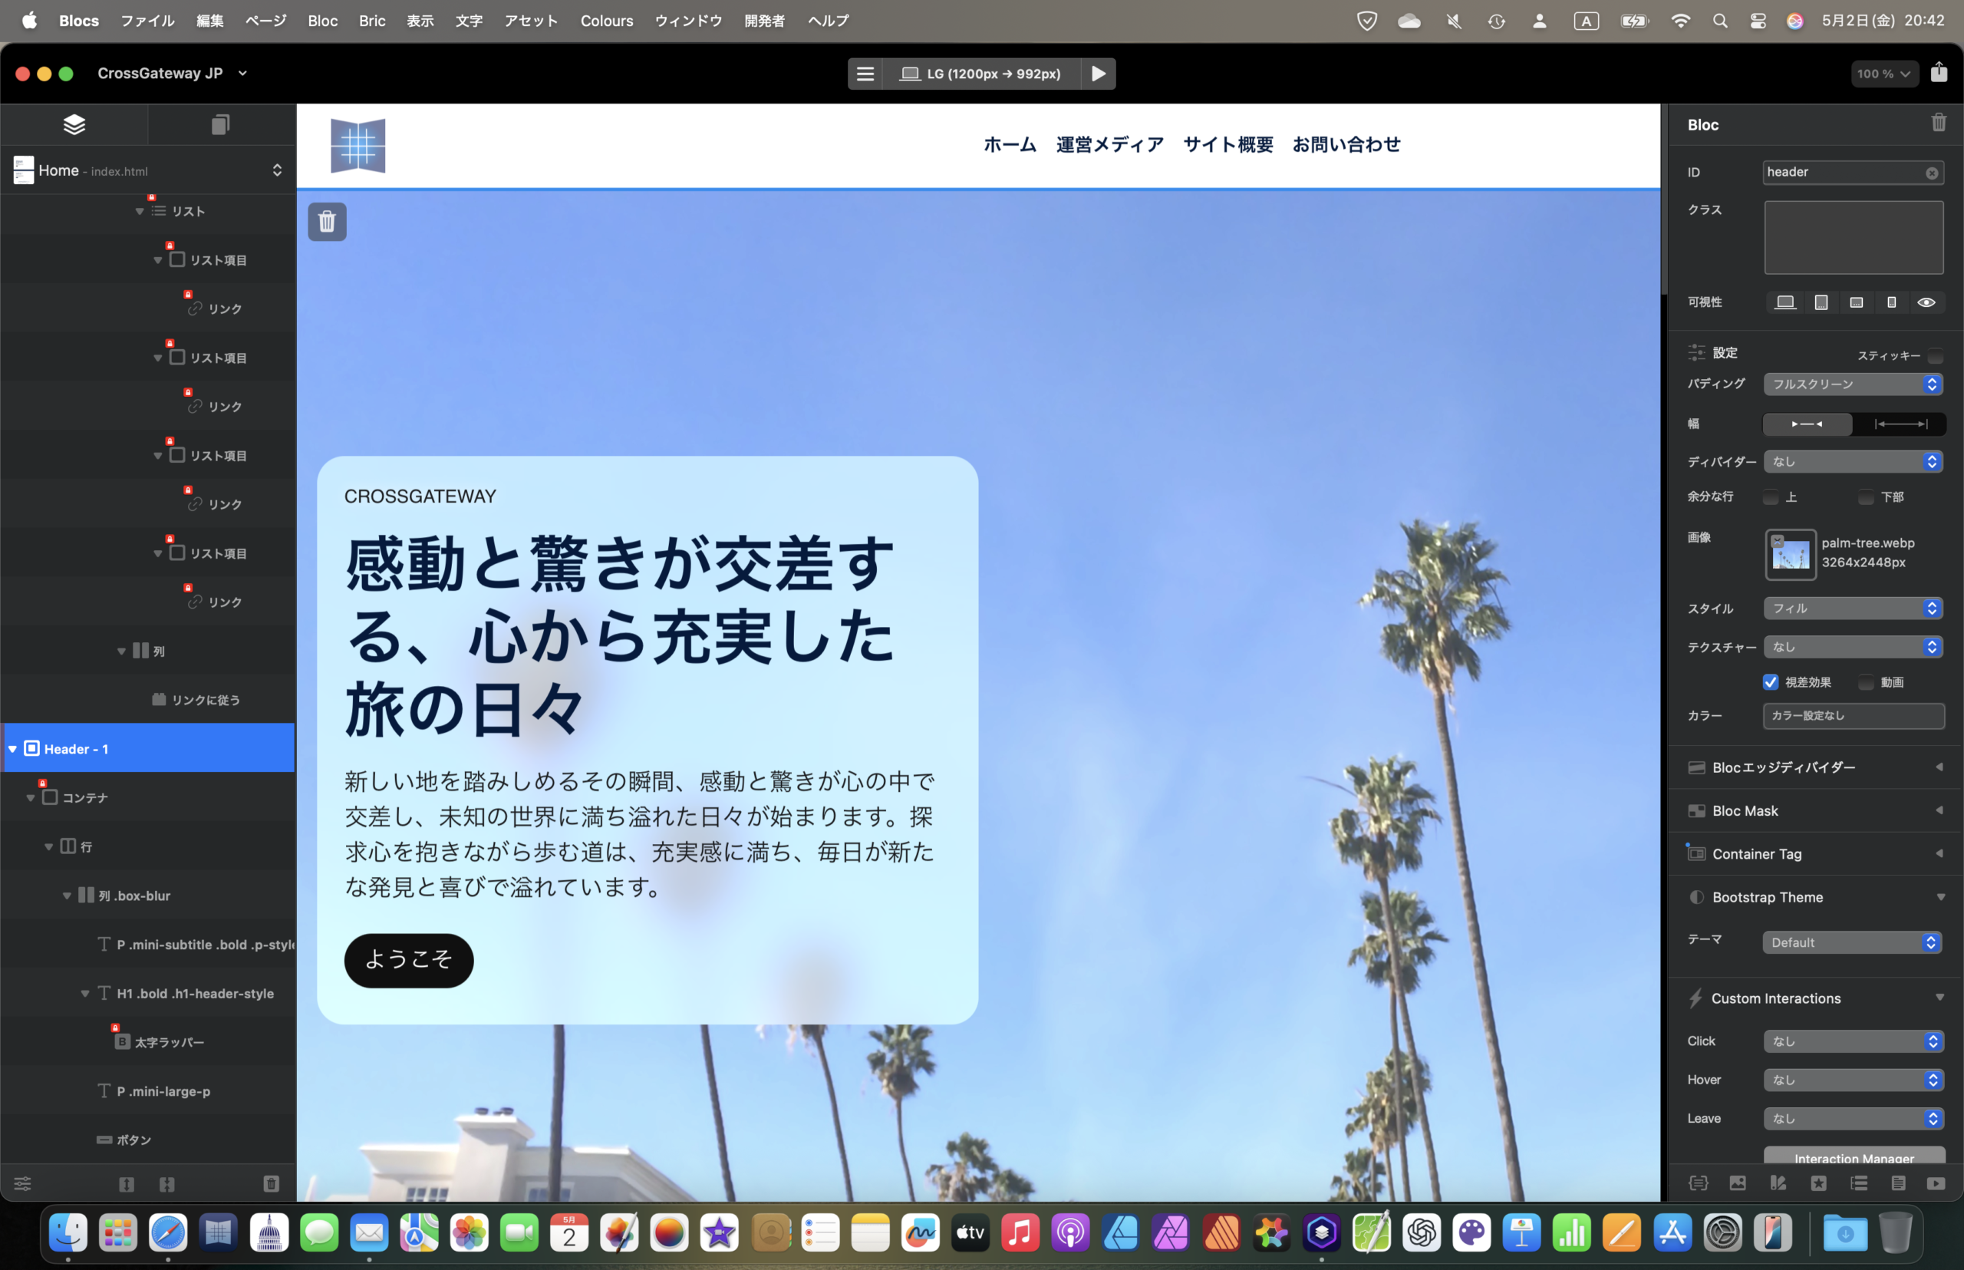The width and height of the screenshot is (1964, 1270).
Task: Open LG breakpoint selector
Action: 981,74
